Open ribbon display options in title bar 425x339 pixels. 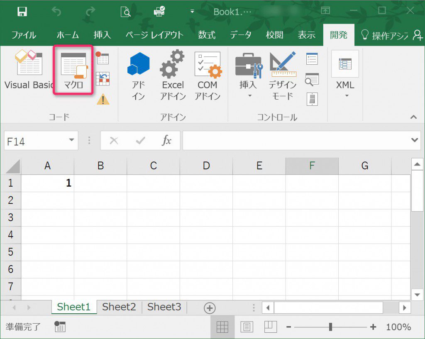tap(325, 10)
